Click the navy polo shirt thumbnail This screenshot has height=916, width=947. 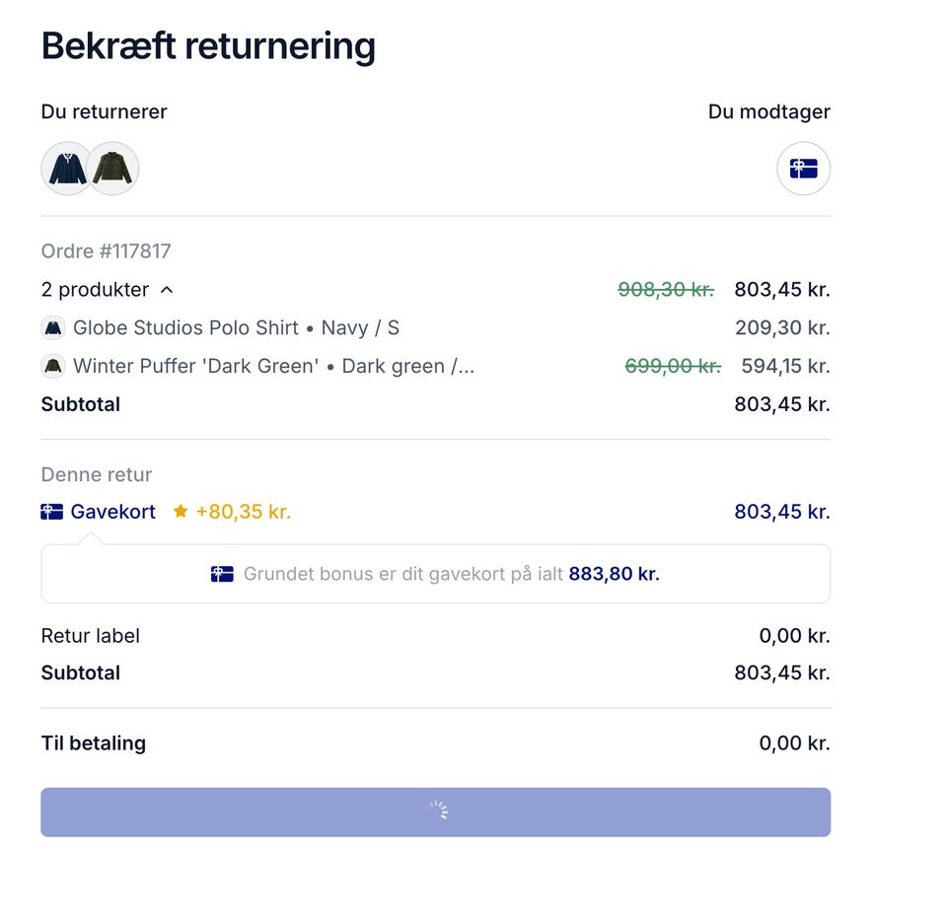point(67,169)
